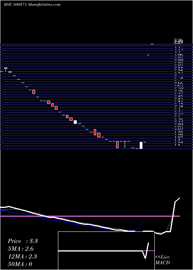Click the 12MA : 2.3 readout
Viewport: 193px width, 270px height.
(22, 256)
